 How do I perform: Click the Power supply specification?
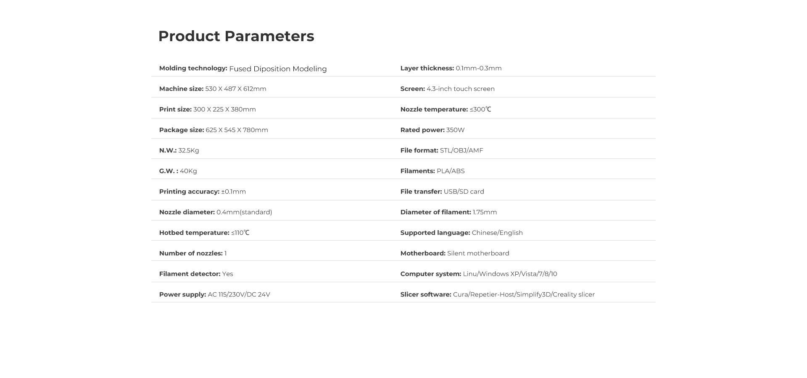tap(214, 294)
